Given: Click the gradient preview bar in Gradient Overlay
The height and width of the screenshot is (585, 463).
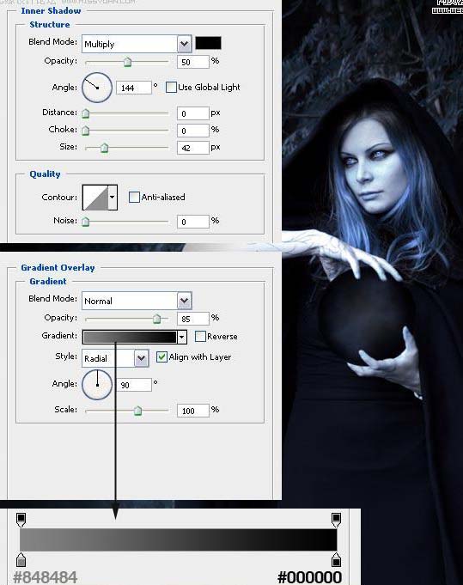Looking at the screenshot, I should pyautogui.click(x=130, y=337).
